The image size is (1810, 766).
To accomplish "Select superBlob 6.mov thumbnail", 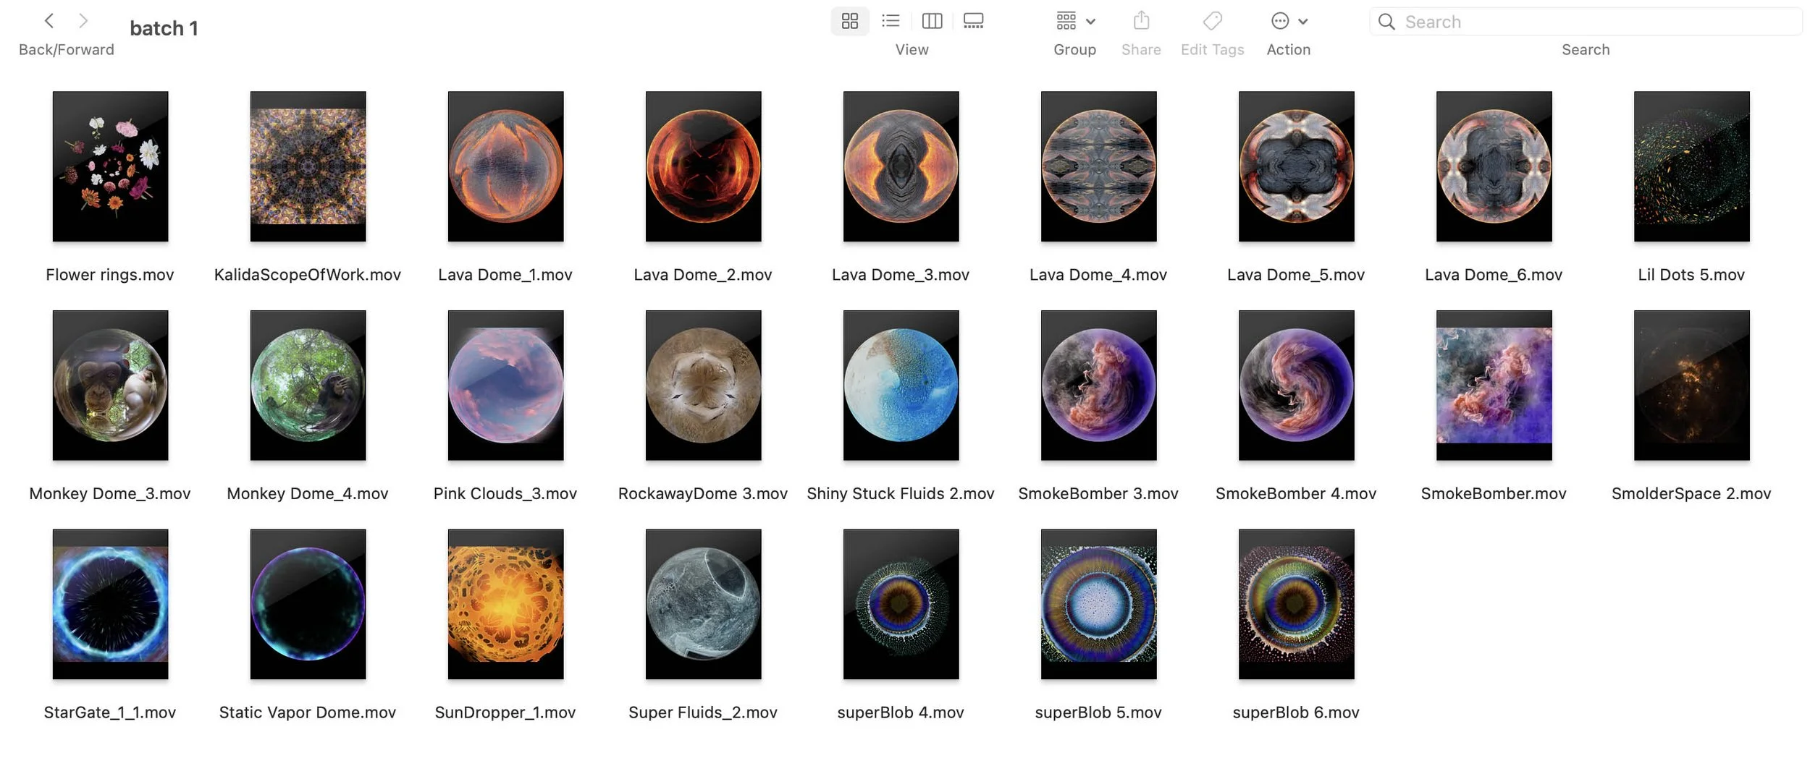I will pyautogui.click(x=1296, y=604).
